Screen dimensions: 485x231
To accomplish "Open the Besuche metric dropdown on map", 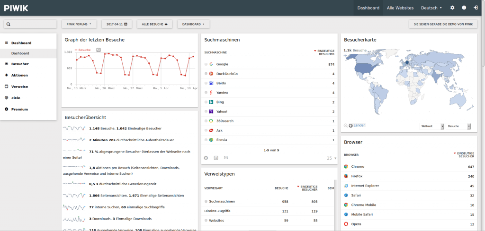I will 459,126.
